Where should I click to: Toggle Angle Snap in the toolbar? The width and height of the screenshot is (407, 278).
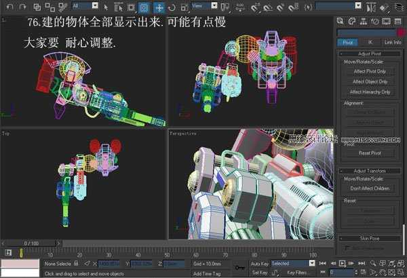(x=268, y=7)
